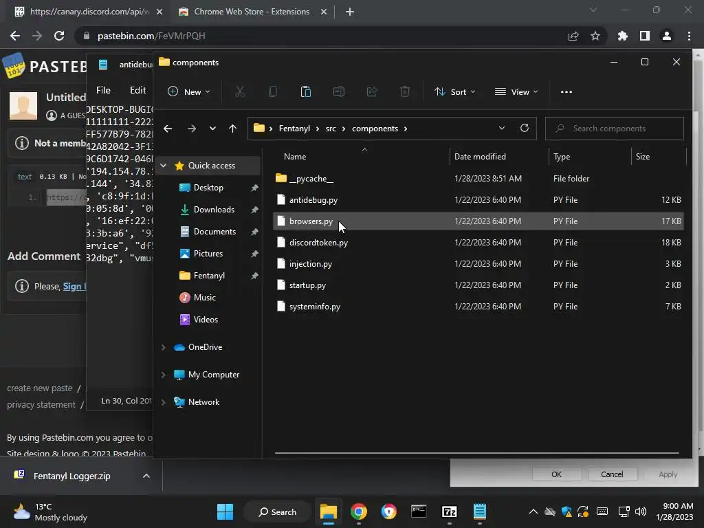This screenshot has width=704, height=528.
Task: Open the See more ellipsis menu in Explorer
Action: click(x=566, y=91)
